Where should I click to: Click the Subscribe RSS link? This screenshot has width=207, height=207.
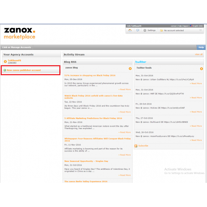tap(143, 146)
